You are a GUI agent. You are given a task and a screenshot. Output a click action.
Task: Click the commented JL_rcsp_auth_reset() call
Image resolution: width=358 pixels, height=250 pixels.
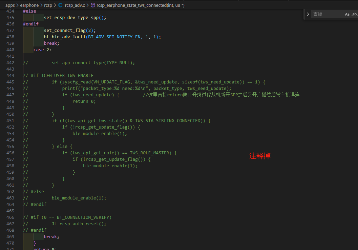(x=79, y=224)
